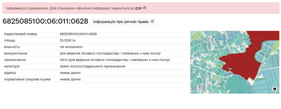Screen dimensions: 281x109
Task: Click the адреса row немає даних value
Action: click(x=70, y=73)
